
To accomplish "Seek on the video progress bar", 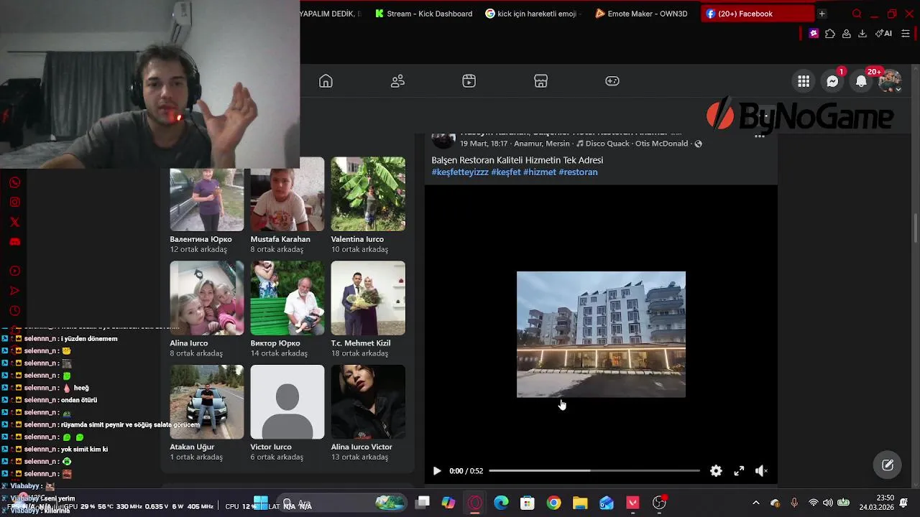I will pos(594,471).
